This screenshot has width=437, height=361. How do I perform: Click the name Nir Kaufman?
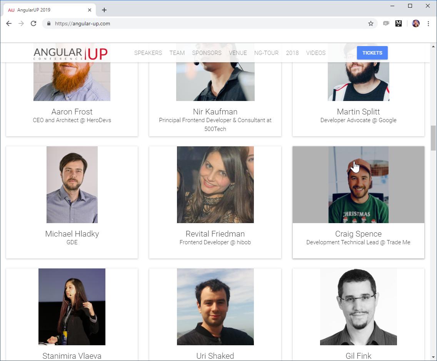(215, 112)
